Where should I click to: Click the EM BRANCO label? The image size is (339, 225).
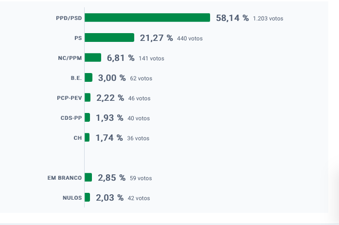tap(65, 178)
